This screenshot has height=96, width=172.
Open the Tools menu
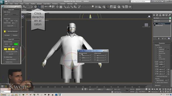(x=11, y=4)
